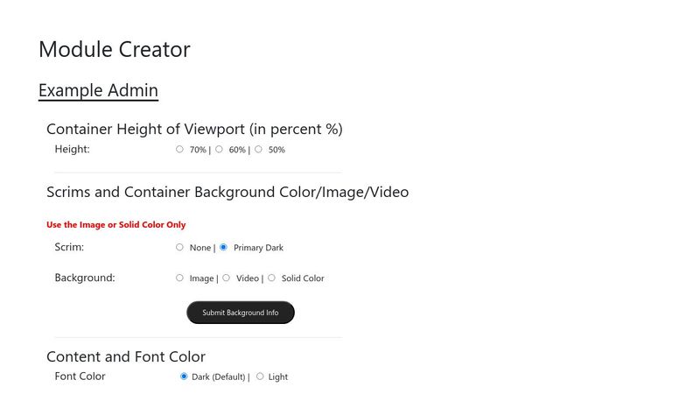Viewport: 700px width, 394px height.
Task: Click the Module Creator page title
Action: [115, 50]
